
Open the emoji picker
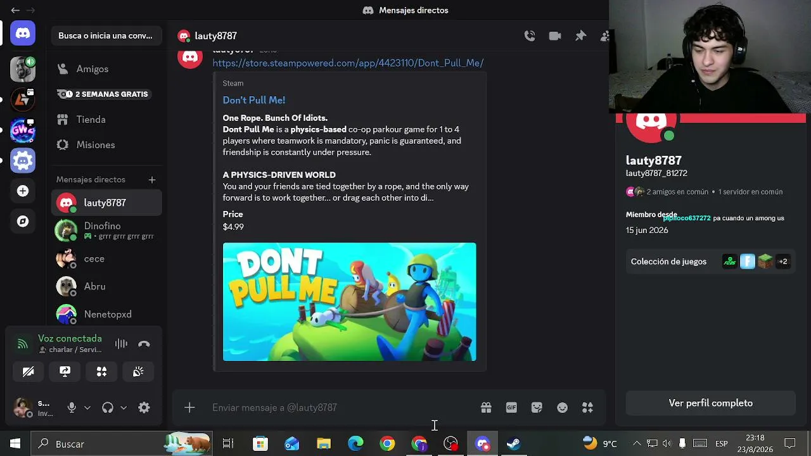pyautogui.click(x=562, y=408)
